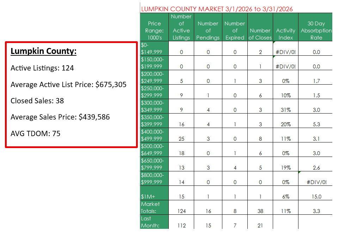
Task: Select the AVG TDOM: 75 line
Action: click(x=35, y=133)
